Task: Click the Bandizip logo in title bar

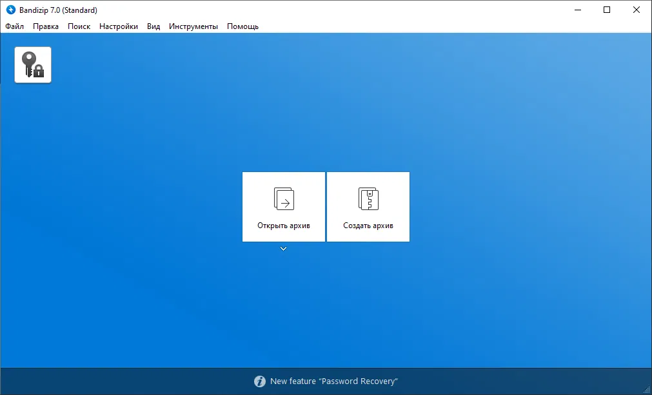Action: [11, 10]
